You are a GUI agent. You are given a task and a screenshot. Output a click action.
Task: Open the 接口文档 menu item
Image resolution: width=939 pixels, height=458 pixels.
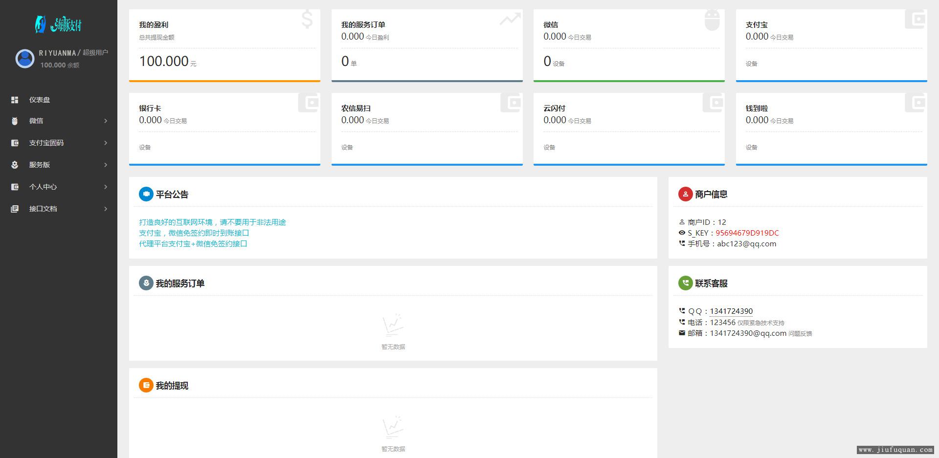click(43, 209)
